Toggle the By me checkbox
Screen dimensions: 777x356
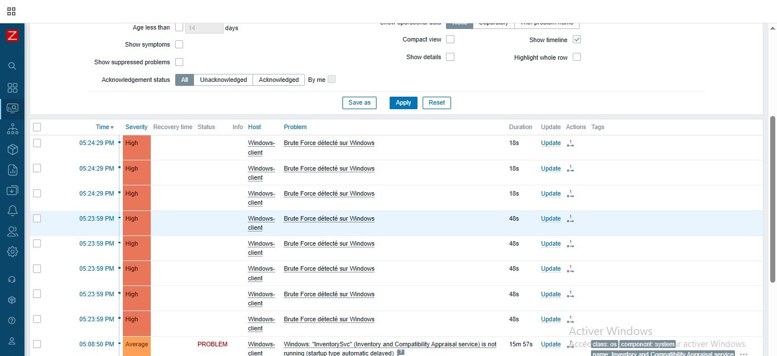coord(332,79)
